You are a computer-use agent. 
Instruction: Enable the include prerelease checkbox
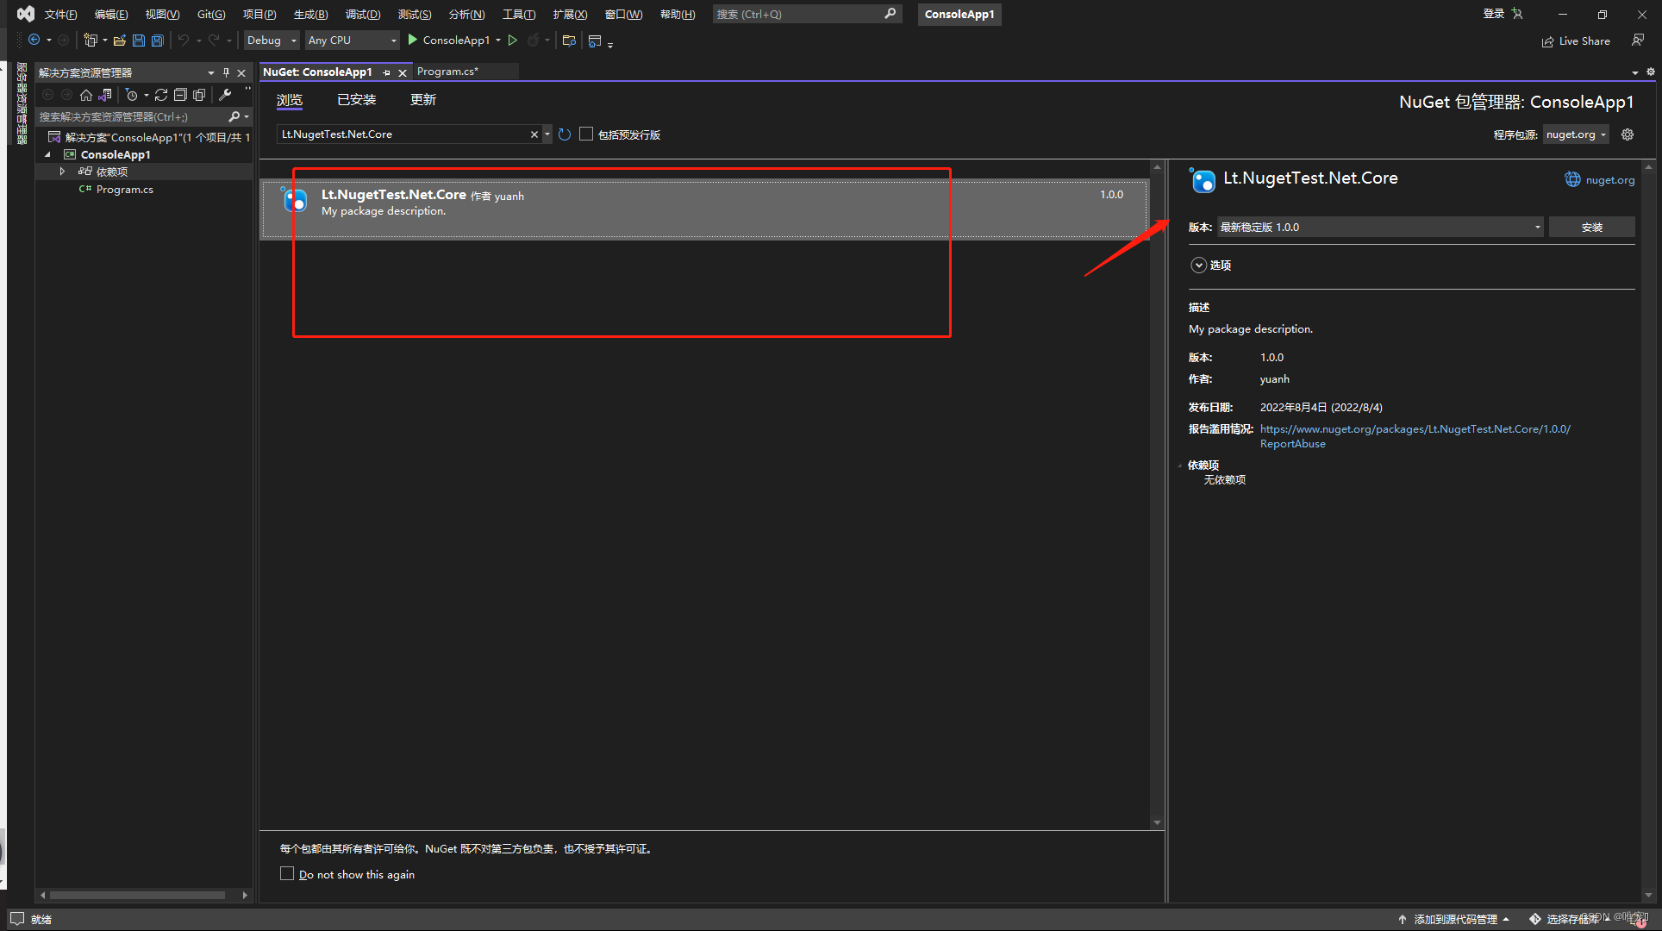(586, 134)
